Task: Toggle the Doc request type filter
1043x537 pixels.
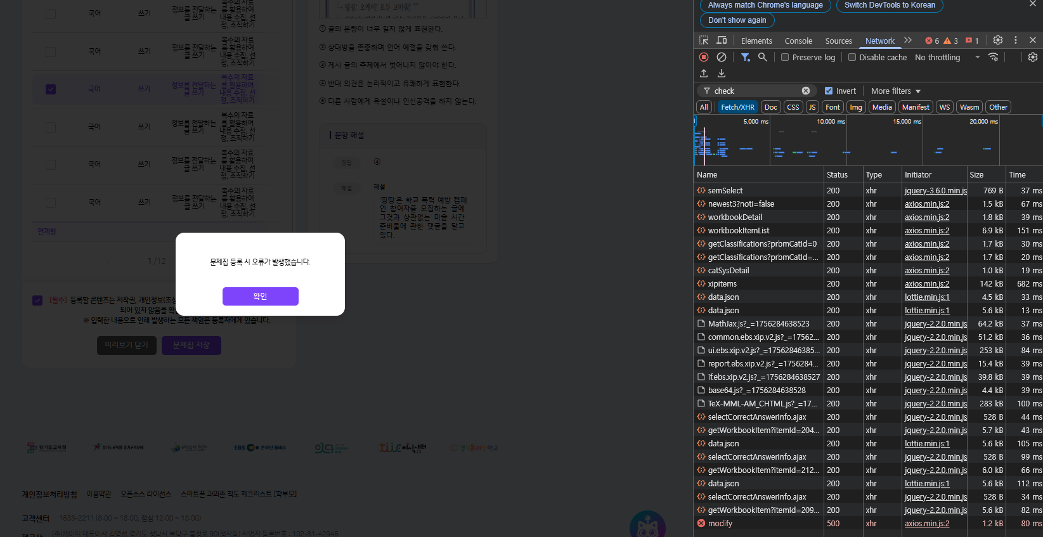Action: pyautogui.click(x=770, y=107)
